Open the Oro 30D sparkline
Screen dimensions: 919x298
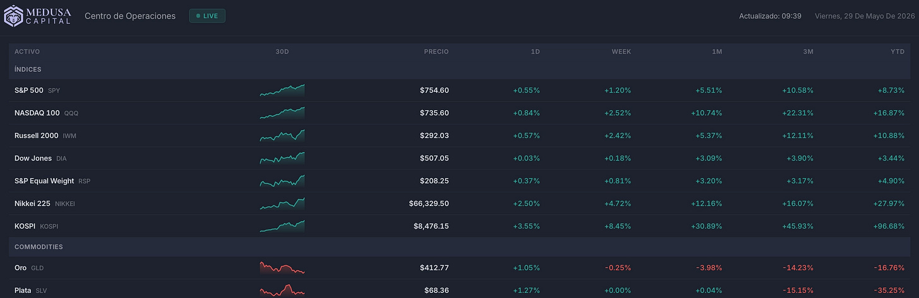click(282, 268)
